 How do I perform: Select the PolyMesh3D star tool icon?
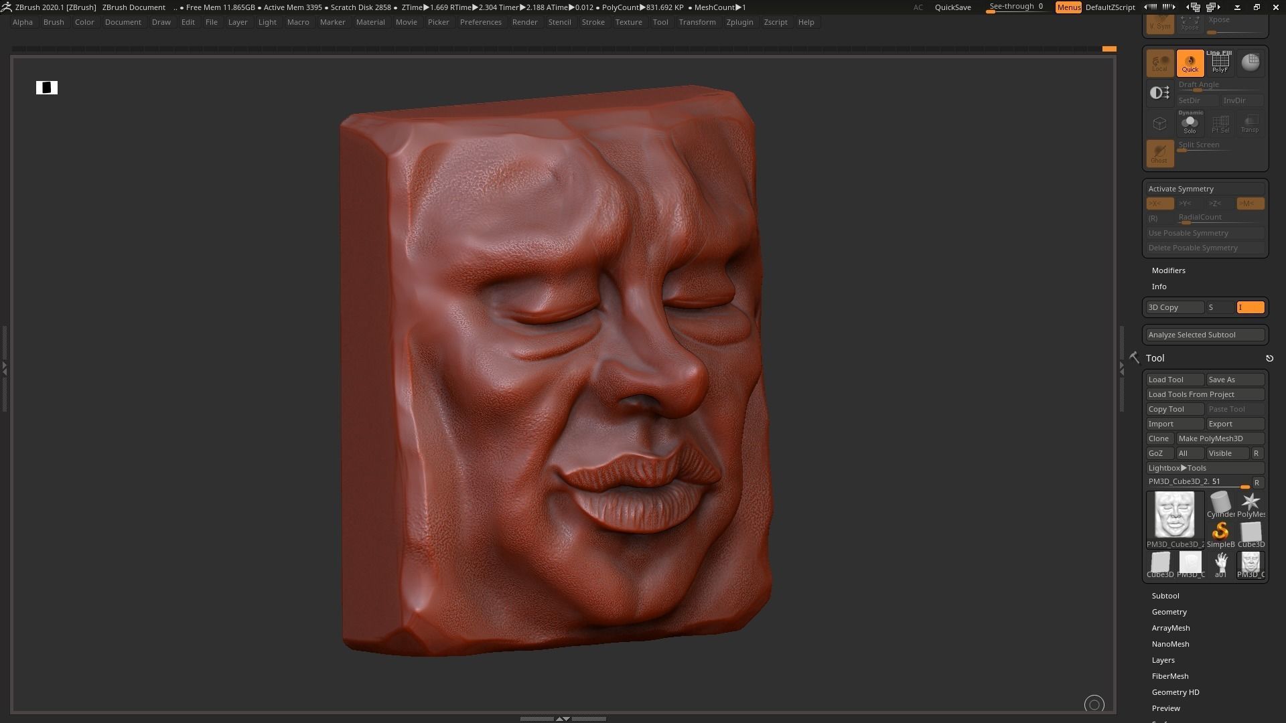[x=1251, y=505]
